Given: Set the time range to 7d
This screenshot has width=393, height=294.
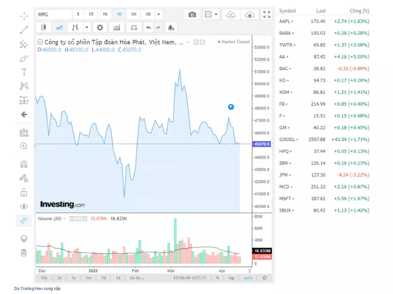Looking at the screenshot, I should pos(104,278).
